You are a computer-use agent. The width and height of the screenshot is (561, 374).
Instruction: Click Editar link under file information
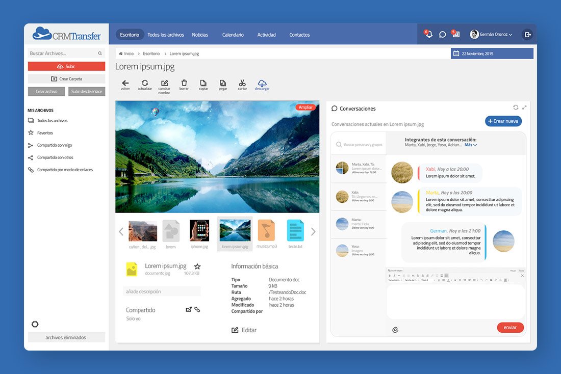pyautogui.click(x=244, y=330)
